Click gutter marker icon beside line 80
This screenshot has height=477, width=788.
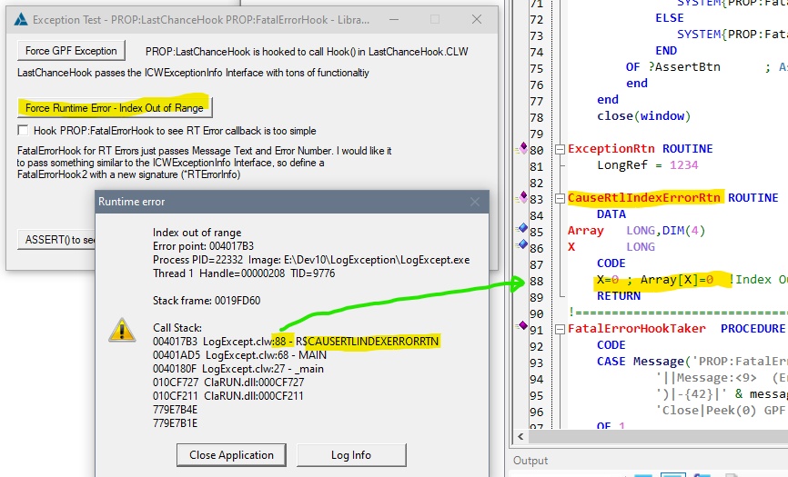tap(522, 148)
